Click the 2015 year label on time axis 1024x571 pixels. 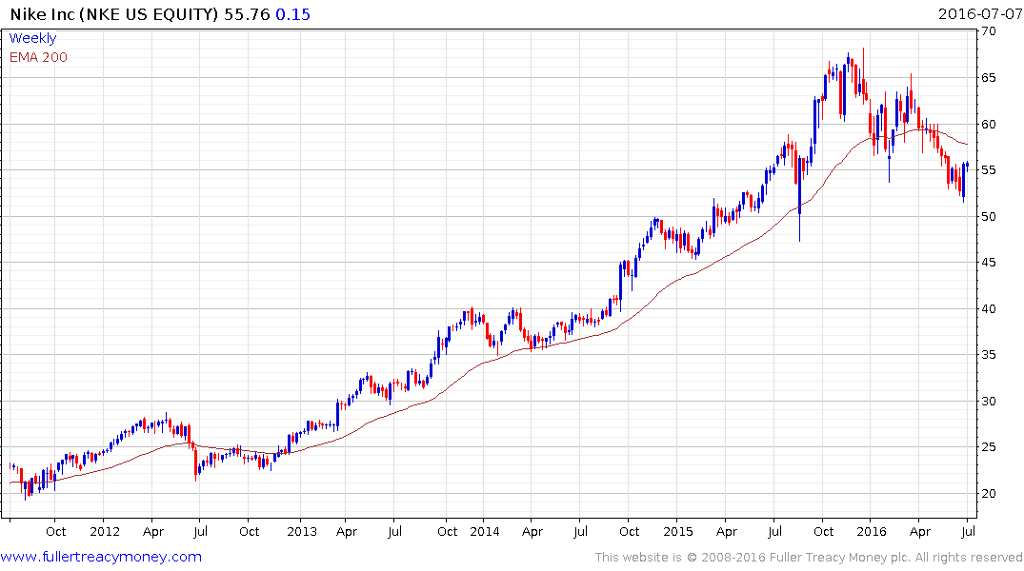678,531
